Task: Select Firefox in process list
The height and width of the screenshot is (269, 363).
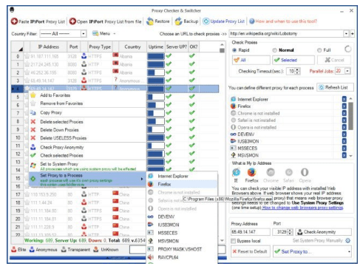Action: tap(241, 106)
